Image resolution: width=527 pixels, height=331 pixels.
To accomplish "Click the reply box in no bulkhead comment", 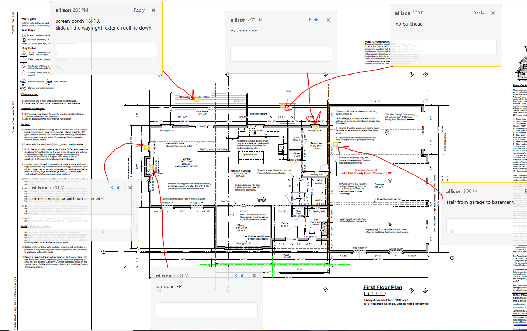I will (446, 47).
